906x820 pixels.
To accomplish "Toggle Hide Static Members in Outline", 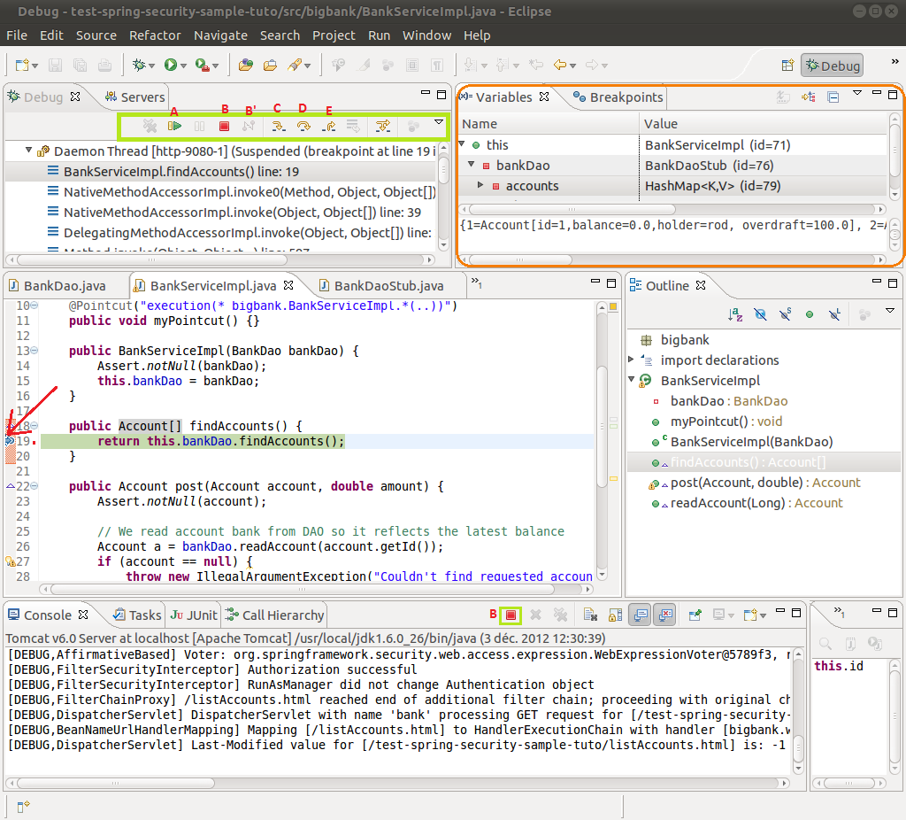I will click(785, 313).
